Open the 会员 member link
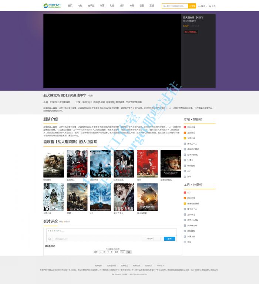This screenshot has height=284, width=259. [x=212, y=6]
